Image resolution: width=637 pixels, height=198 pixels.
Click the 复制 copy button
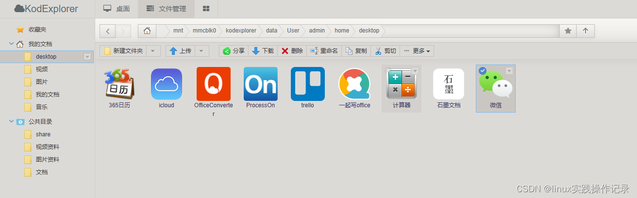[x=356, y=50]
